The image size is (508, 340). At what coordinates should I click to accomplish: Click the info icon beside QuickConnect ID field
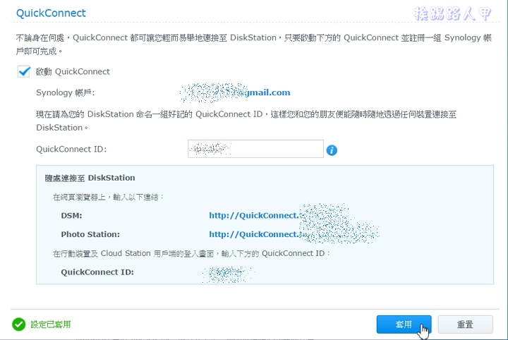(332, 150)
